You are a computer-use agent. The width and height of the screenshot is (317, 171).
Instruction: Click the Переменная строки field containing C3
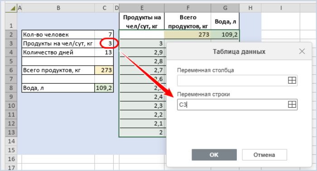pyautogui.click(x=237, y=104)
